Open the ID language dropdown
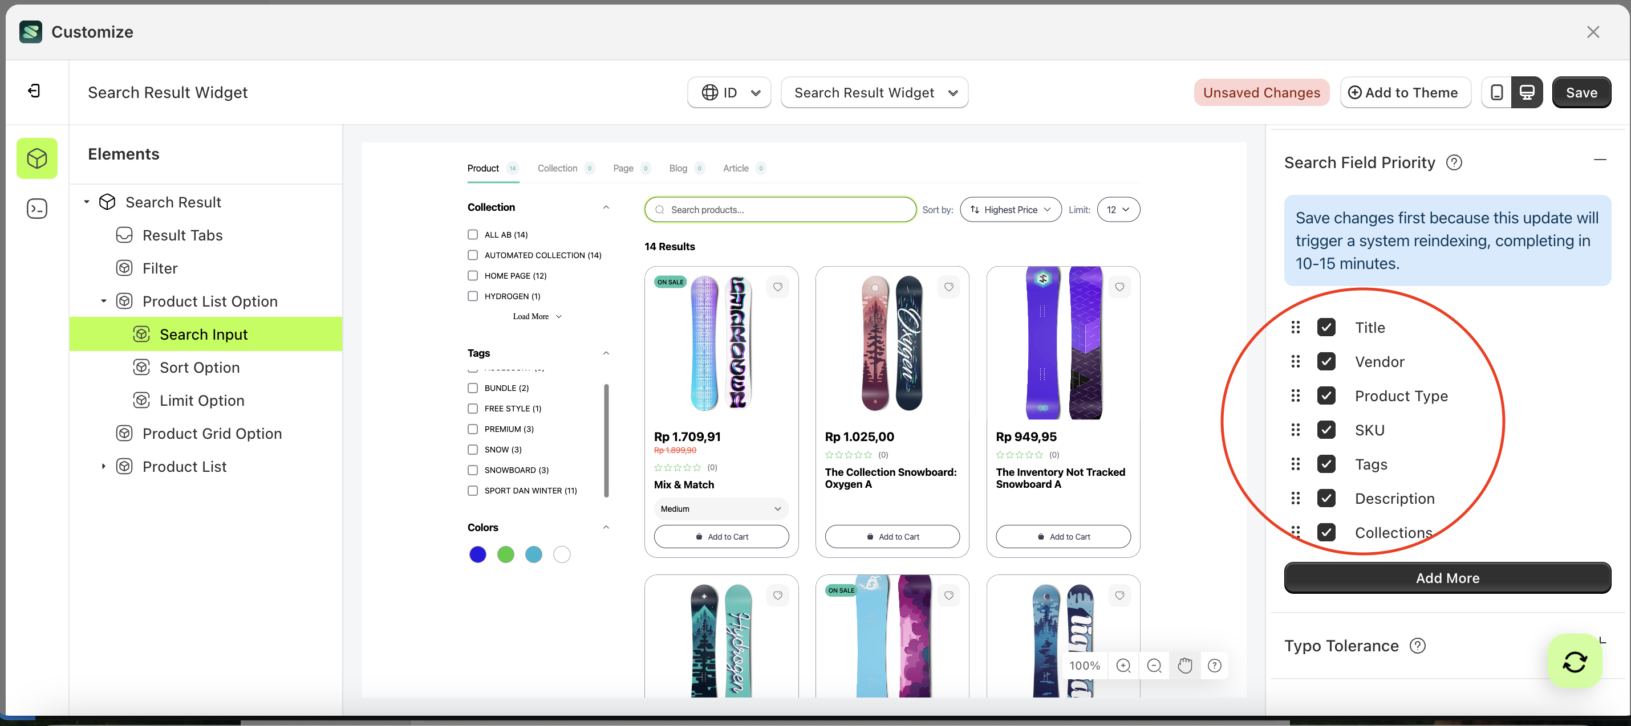 coord(729,92)
